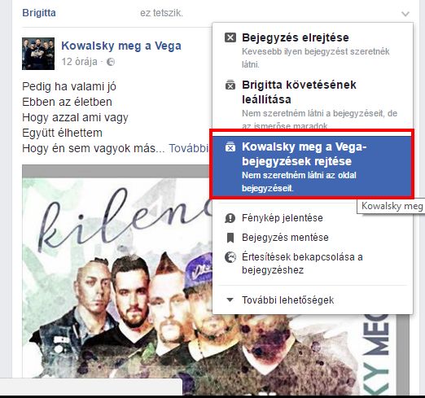Viewport: 425px width, 398px height.
Task: Click the icon beside Kowalsky meg a Vega-bejegyzések rejtése
Action: point(230,147)
